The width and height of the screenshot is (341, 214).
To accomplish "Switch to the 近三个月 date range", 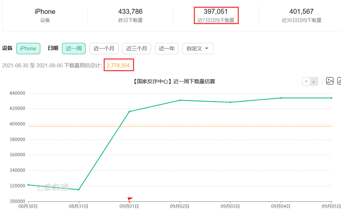I will tap(137, 49).
